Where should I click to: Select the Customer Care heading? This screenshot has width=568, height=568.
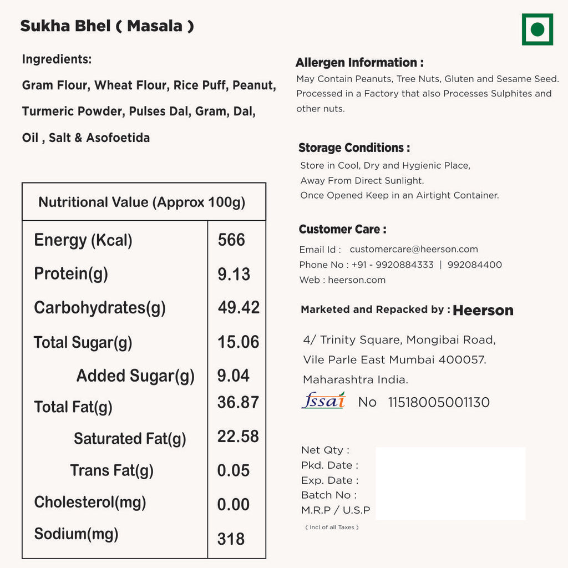point(342,230)
